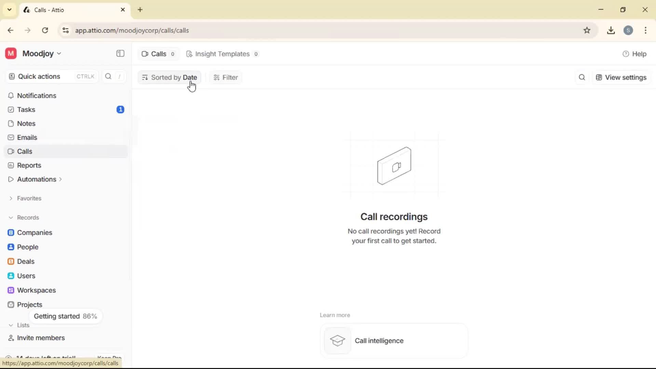This screenshot has width=656, height=369.
Task: Switch to the Insight Templates tab
Action: tap(222, 54)
